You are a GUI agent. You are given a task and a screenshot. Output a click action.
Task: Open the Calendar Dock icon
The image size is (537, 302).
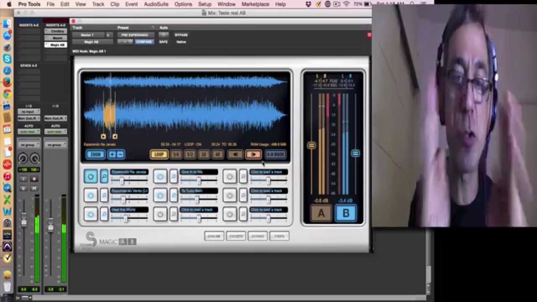[7, 130]
